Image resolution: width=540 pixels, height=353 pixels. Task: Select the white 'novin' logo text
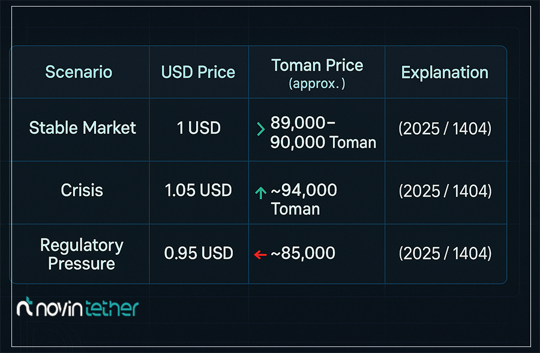[59, 309]
